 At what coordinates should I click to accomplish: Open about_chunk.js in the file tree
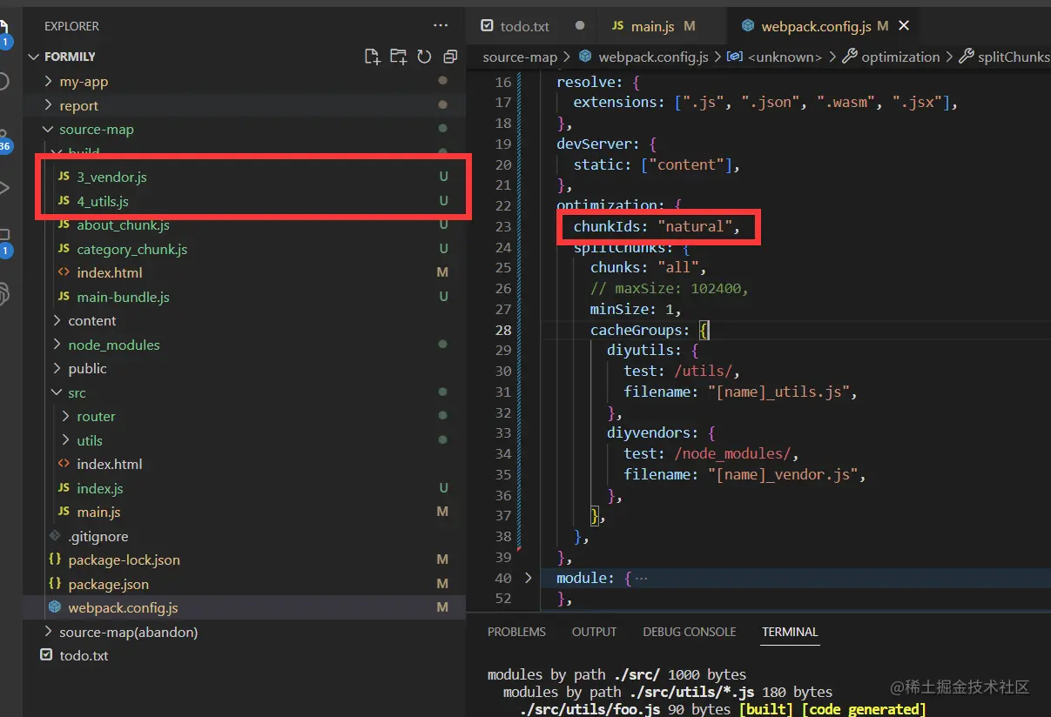tap(123, 224)
